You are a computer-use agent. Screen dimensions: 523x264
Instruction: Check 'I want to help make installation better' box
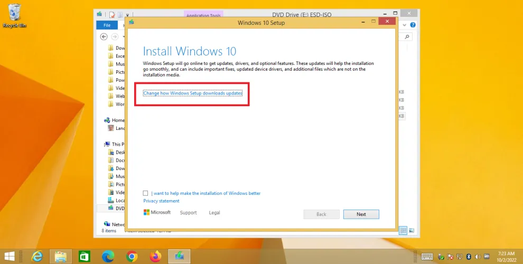click(x=146, y=193)
